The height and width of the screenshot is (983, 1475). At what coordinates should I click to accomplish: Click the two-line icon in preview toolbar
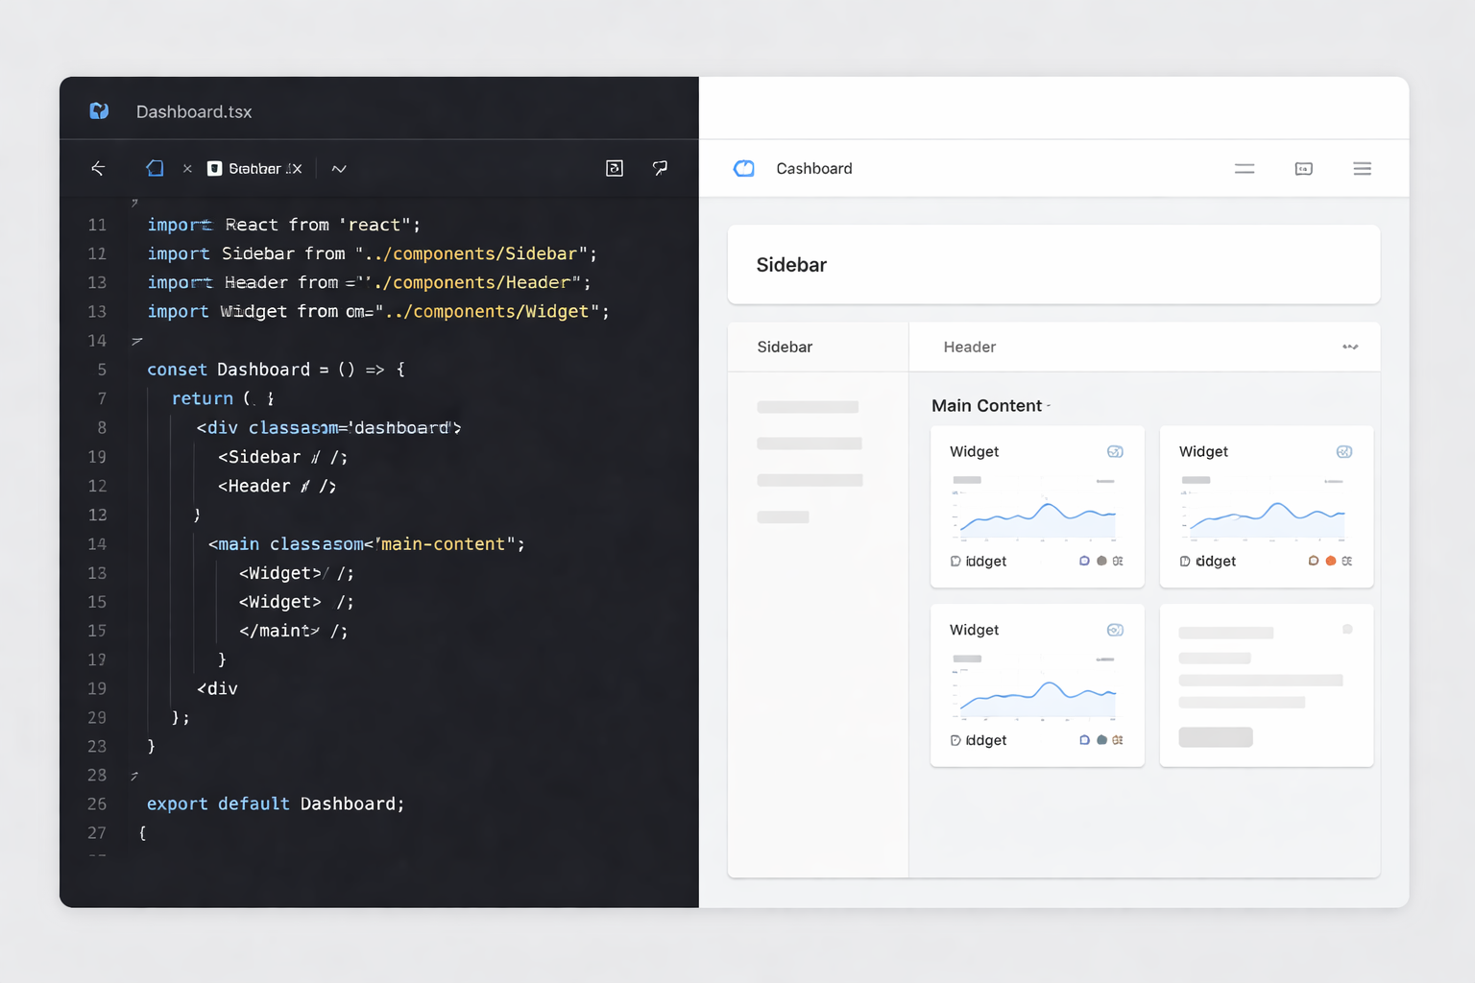click(1245, 169)
